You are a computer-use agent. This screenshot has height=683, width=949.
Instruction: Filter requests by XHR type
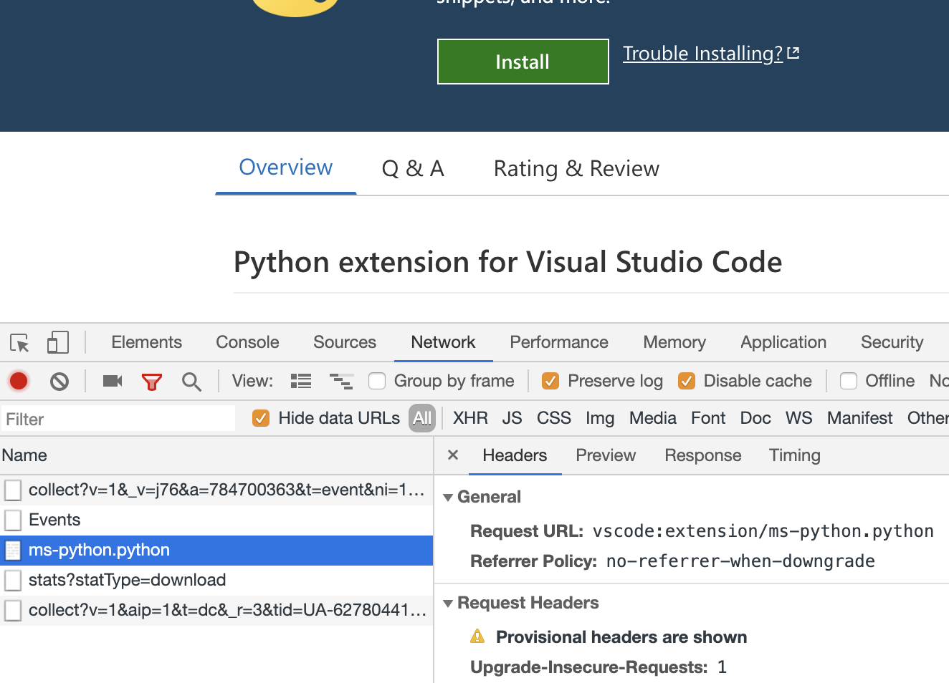pyautogui.click(x=470, y=418)
